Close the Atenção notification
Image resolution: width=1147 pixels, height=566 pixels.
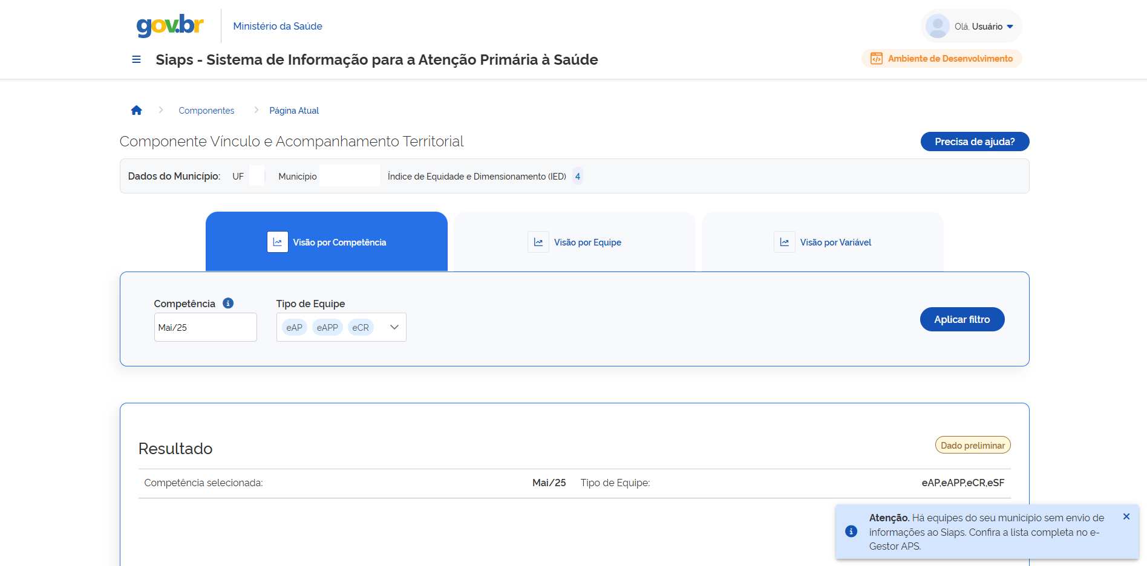1126,516
